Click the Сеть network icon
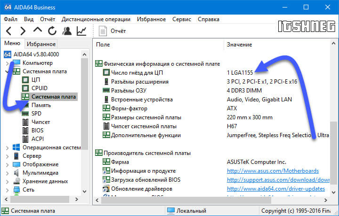 pyautogui.click(x=16, y=190)
